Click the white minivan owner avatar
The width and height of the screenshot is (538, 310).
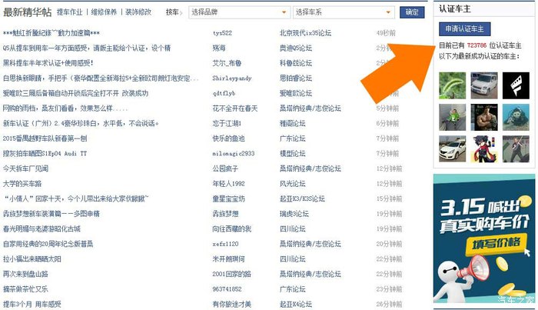click(483, 85)
